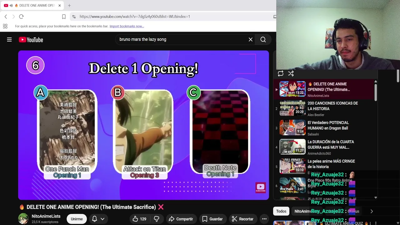Click the video title text
The height and width of the screenshot is (225, 400).
pyautogui.click(x=91, y=207)
